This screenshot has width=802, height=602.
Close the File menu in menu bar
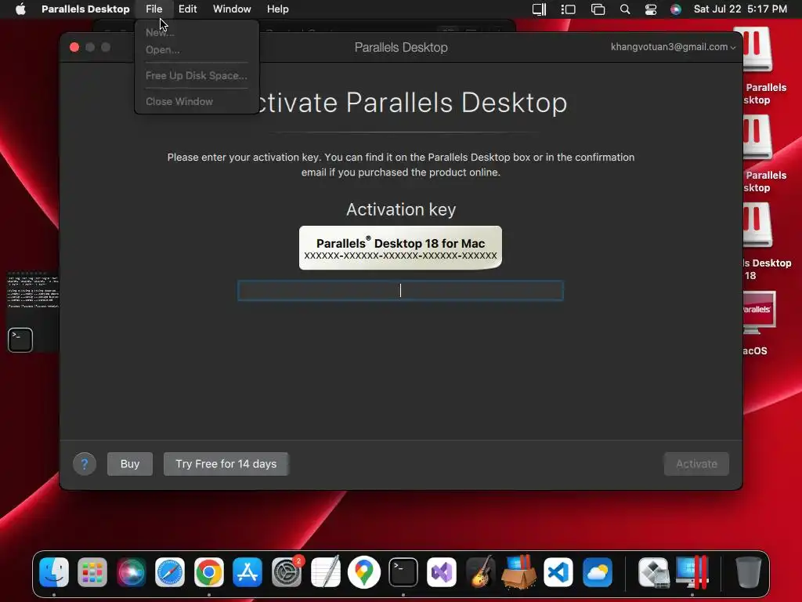coord(154,9)
